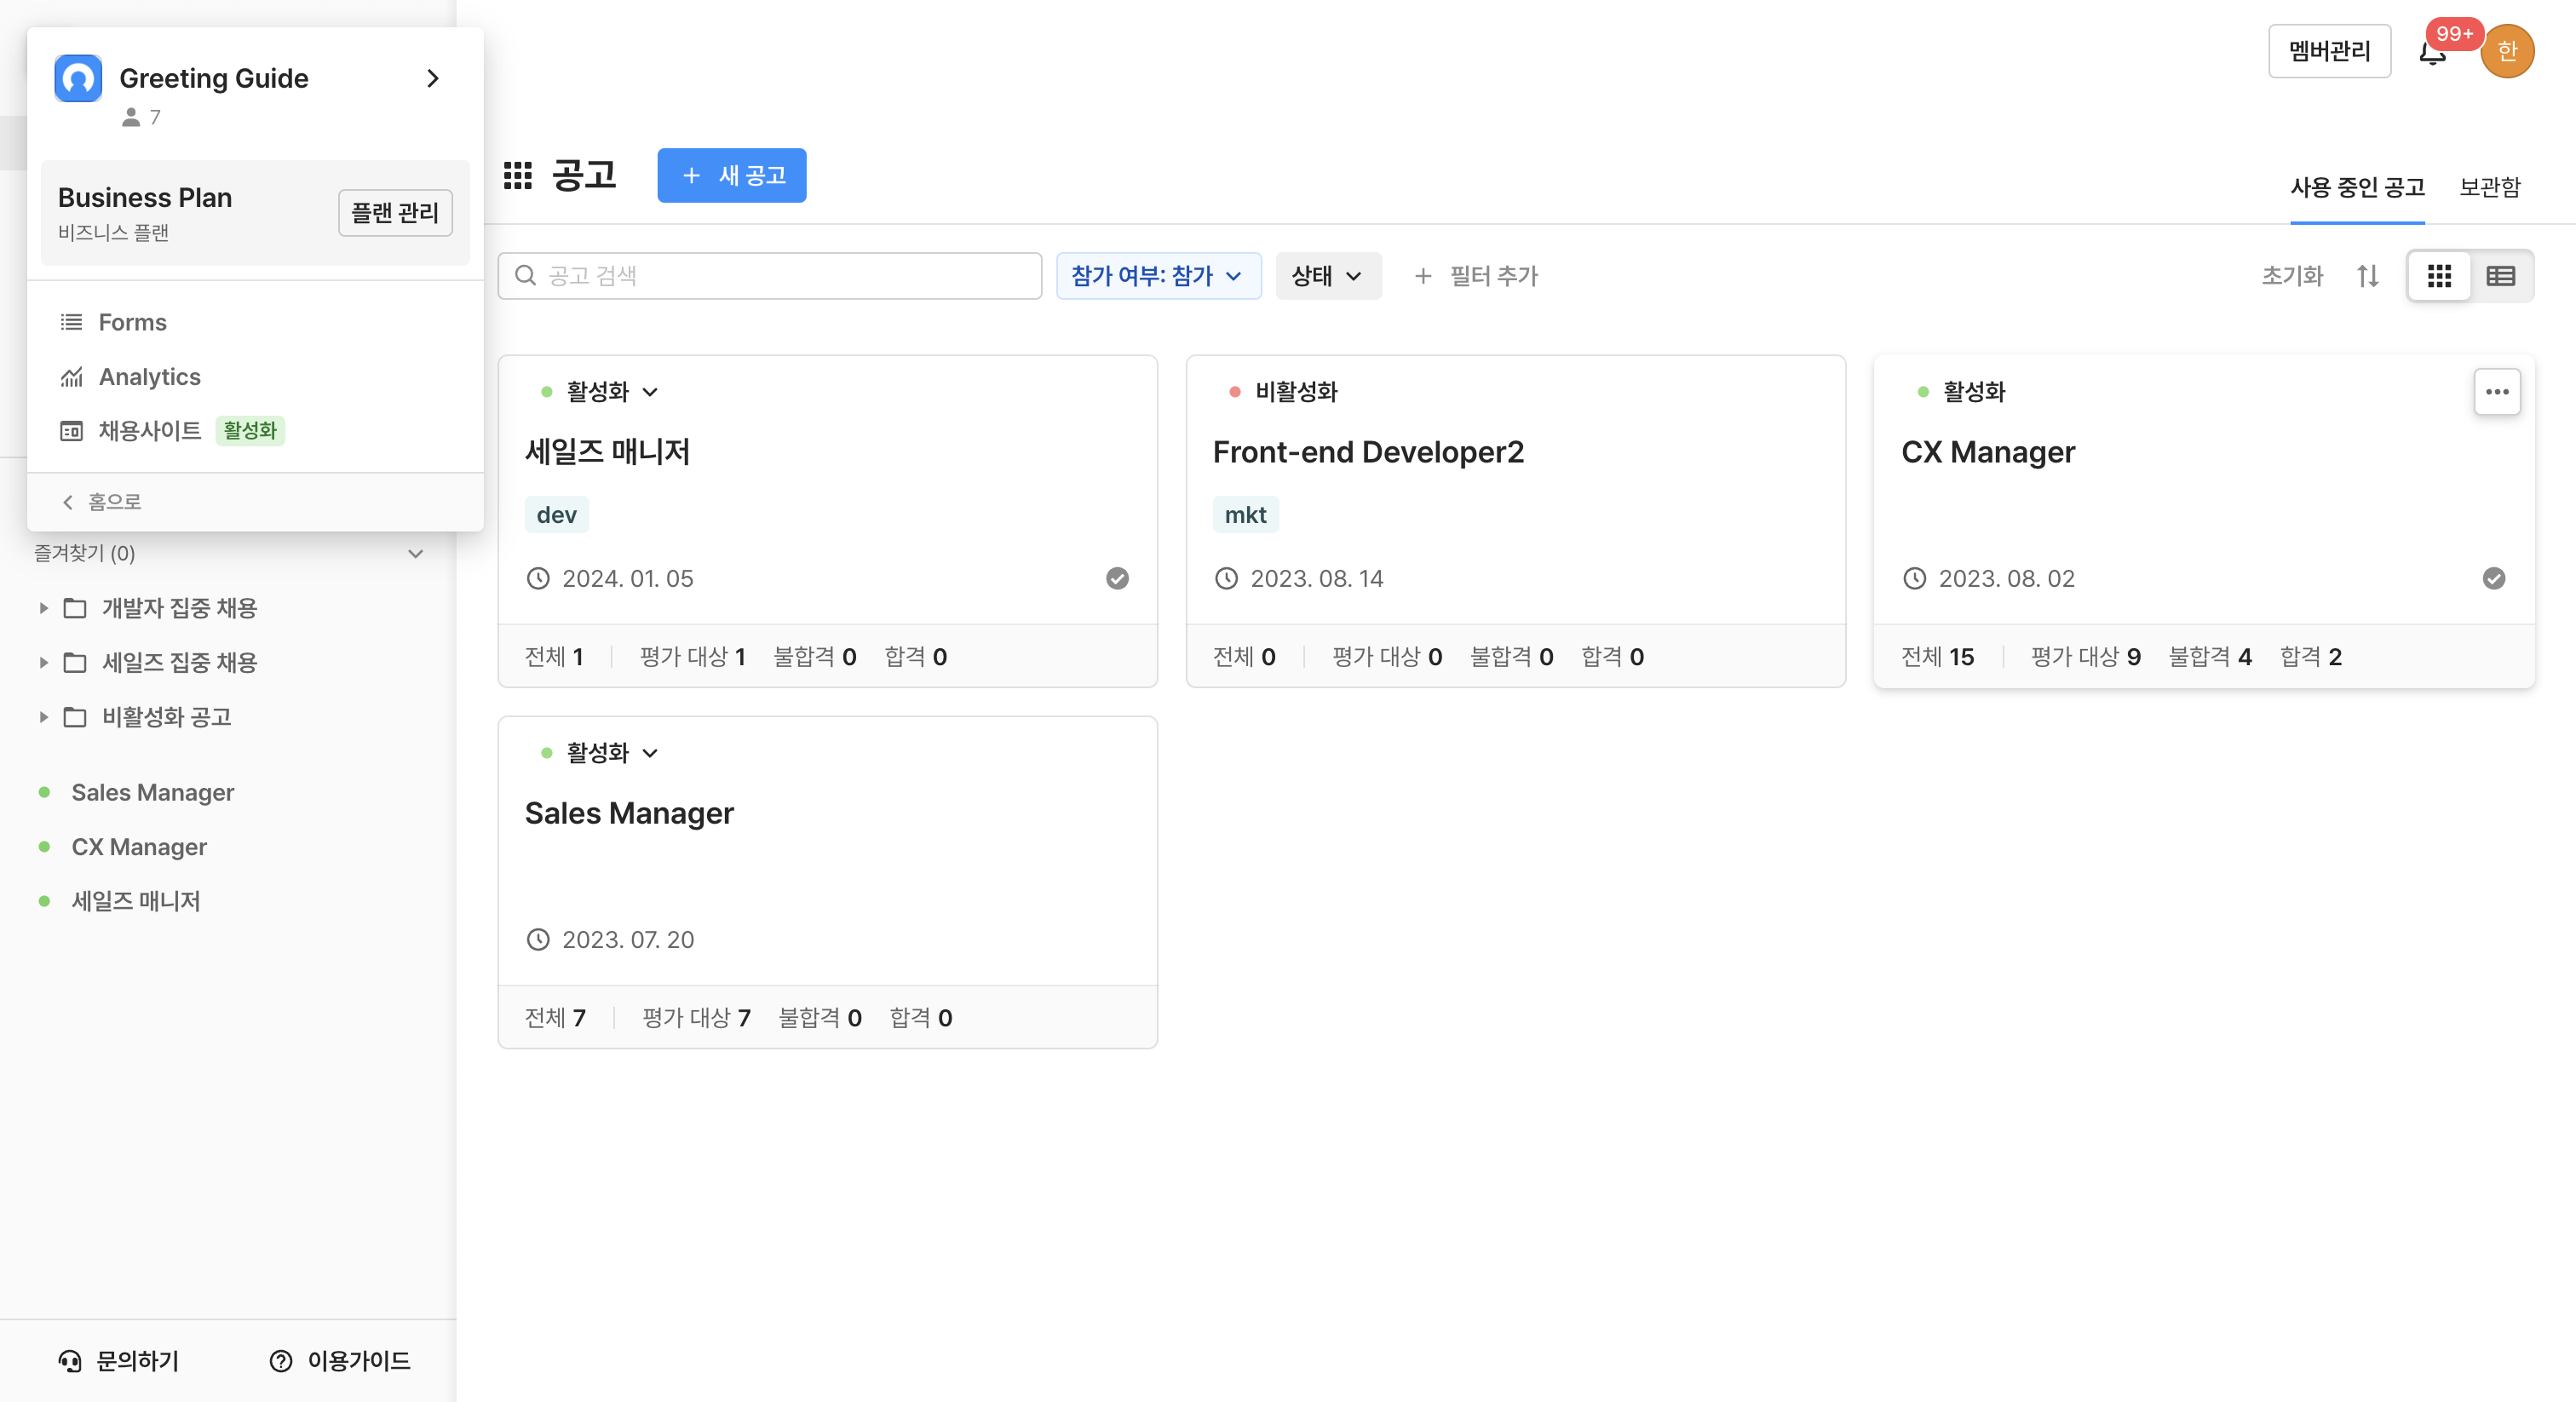Click the dev tag on 세일즈 매니저 card
The width and height of the screenshot is (2576, 1402).
click(556, 515)
